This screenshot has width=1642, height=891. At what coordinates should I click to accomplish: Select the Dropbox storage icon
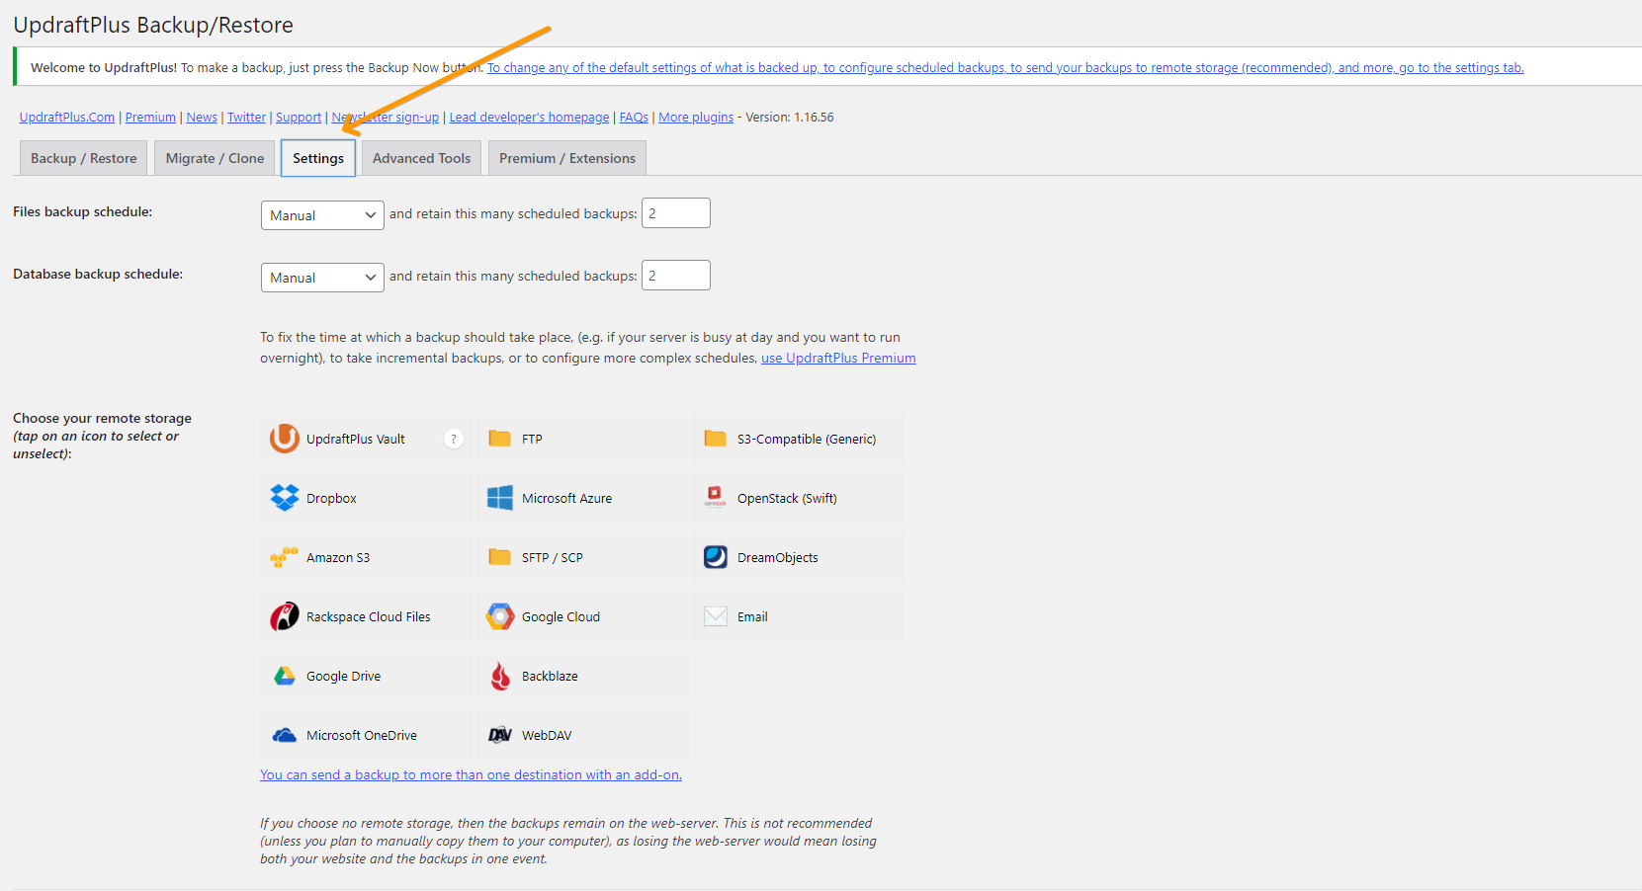coord(285,498)
